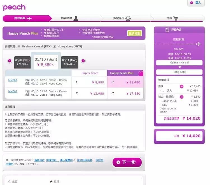Choose Happy Peach Plus ¥17,880 fare for MM067
The image size is (210, 185).
113,93
